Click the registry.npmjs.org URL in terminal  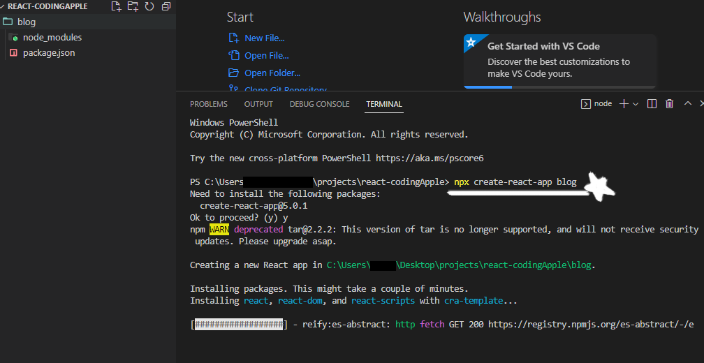tap(591, 325)
